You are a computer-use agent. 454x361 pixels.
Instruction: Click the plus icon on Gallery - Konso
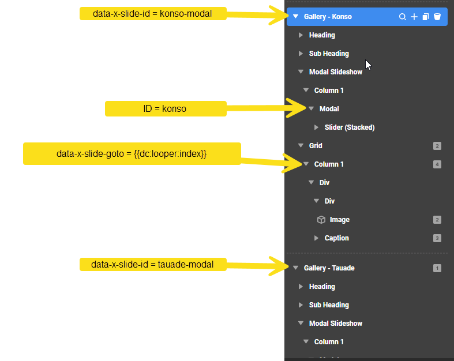coord(414,17)
